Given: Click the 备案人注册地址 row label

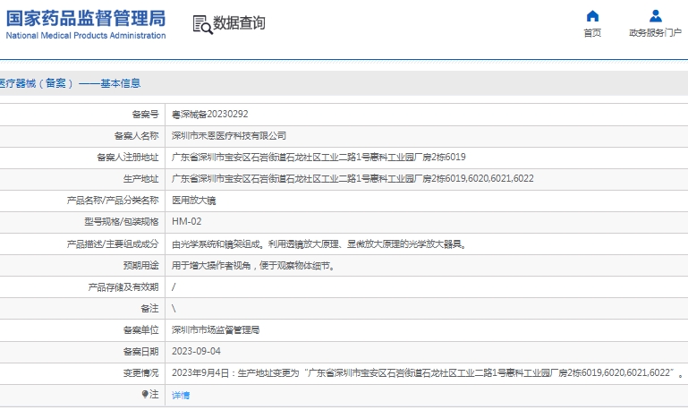Looking at the screenshot, I should click(128, 158).
